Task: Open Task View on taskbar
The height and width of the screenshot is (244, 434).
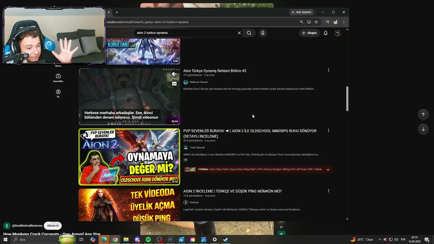Action: point(81,240)
